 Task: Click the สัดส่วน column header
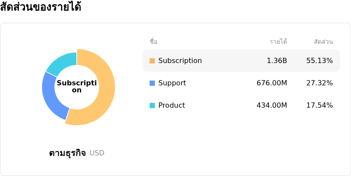[x=323, y=42]
